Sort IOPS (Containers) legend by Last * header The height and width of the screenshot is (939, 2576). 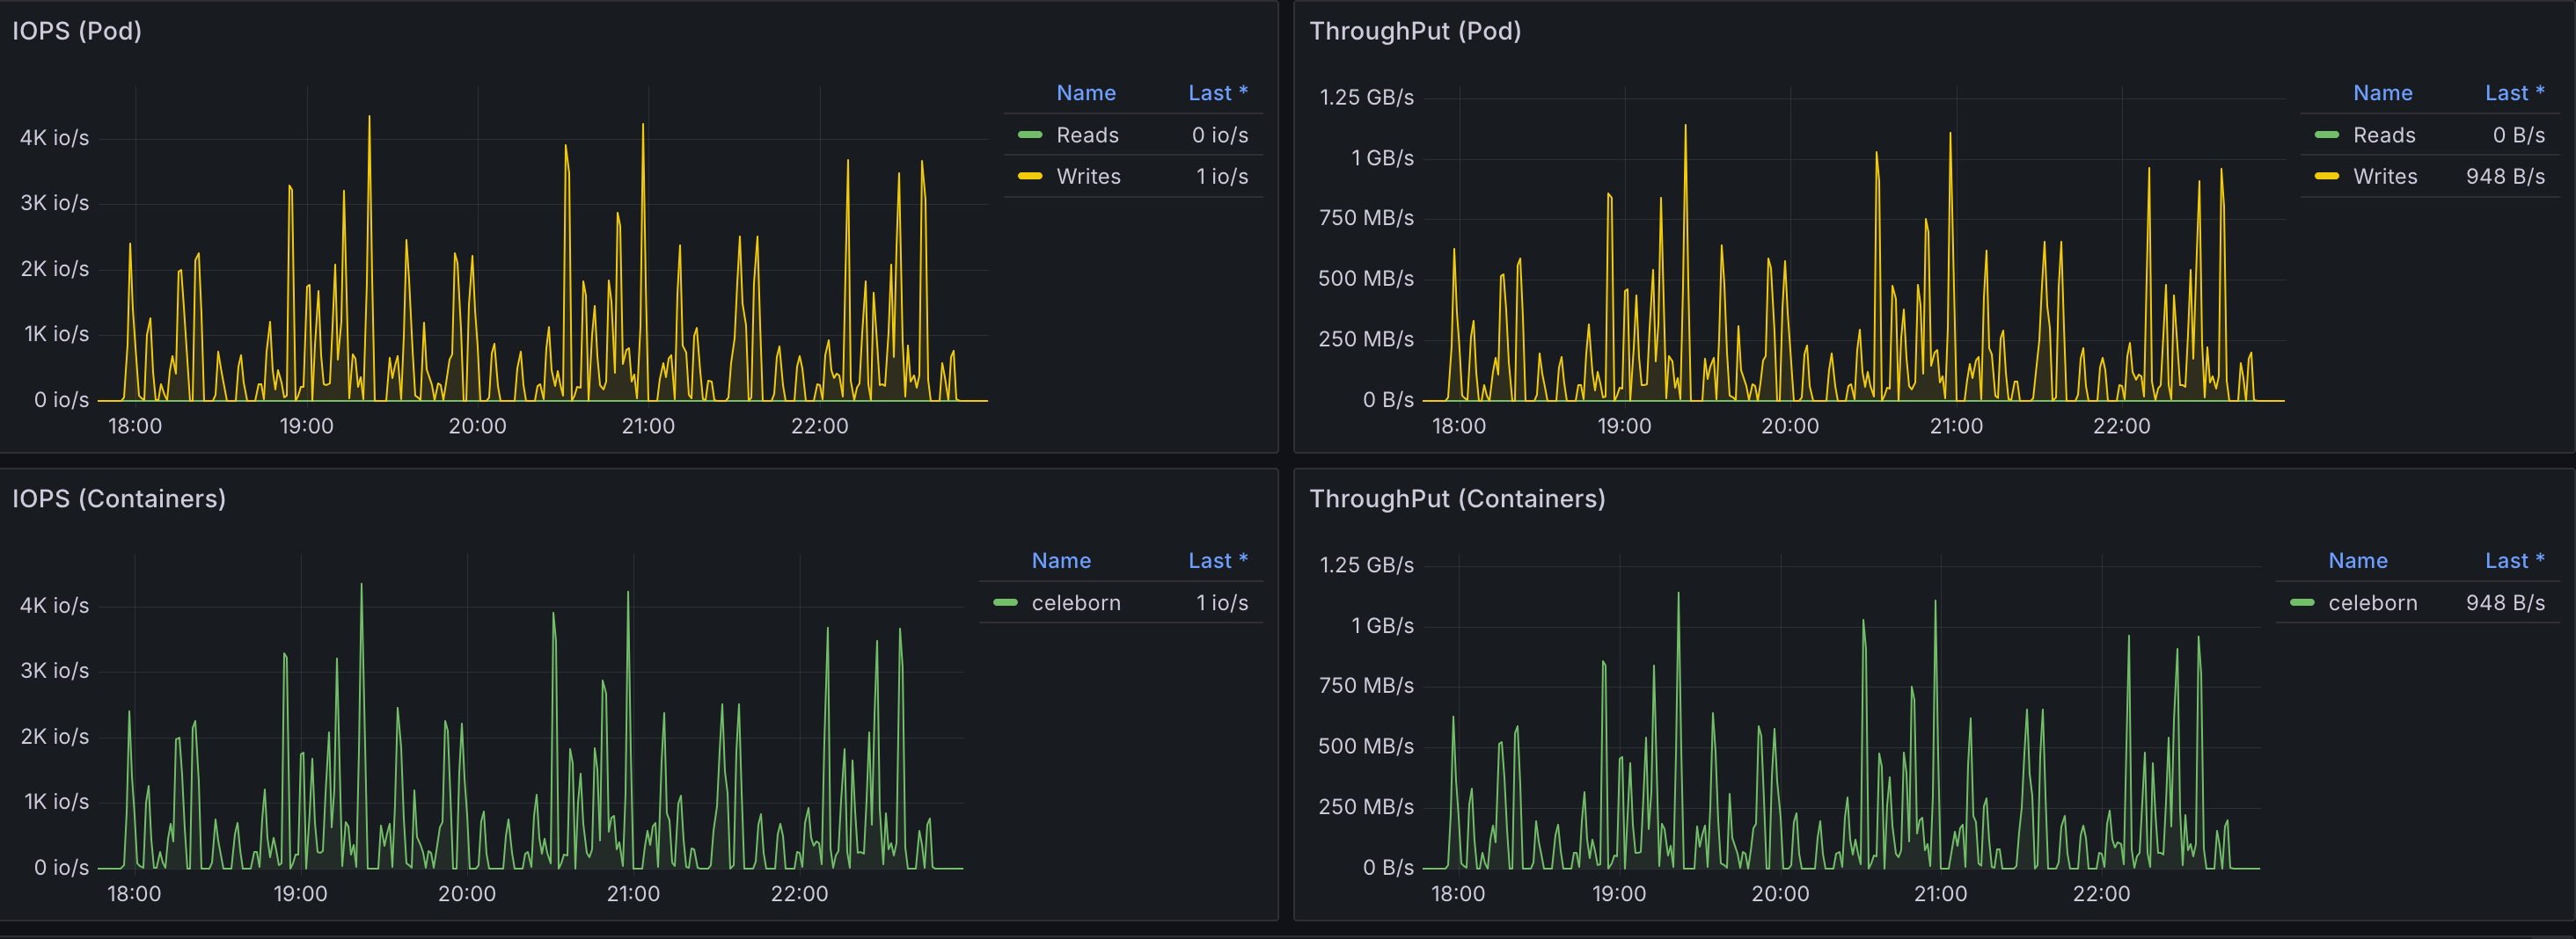(x=1216, y=560)
